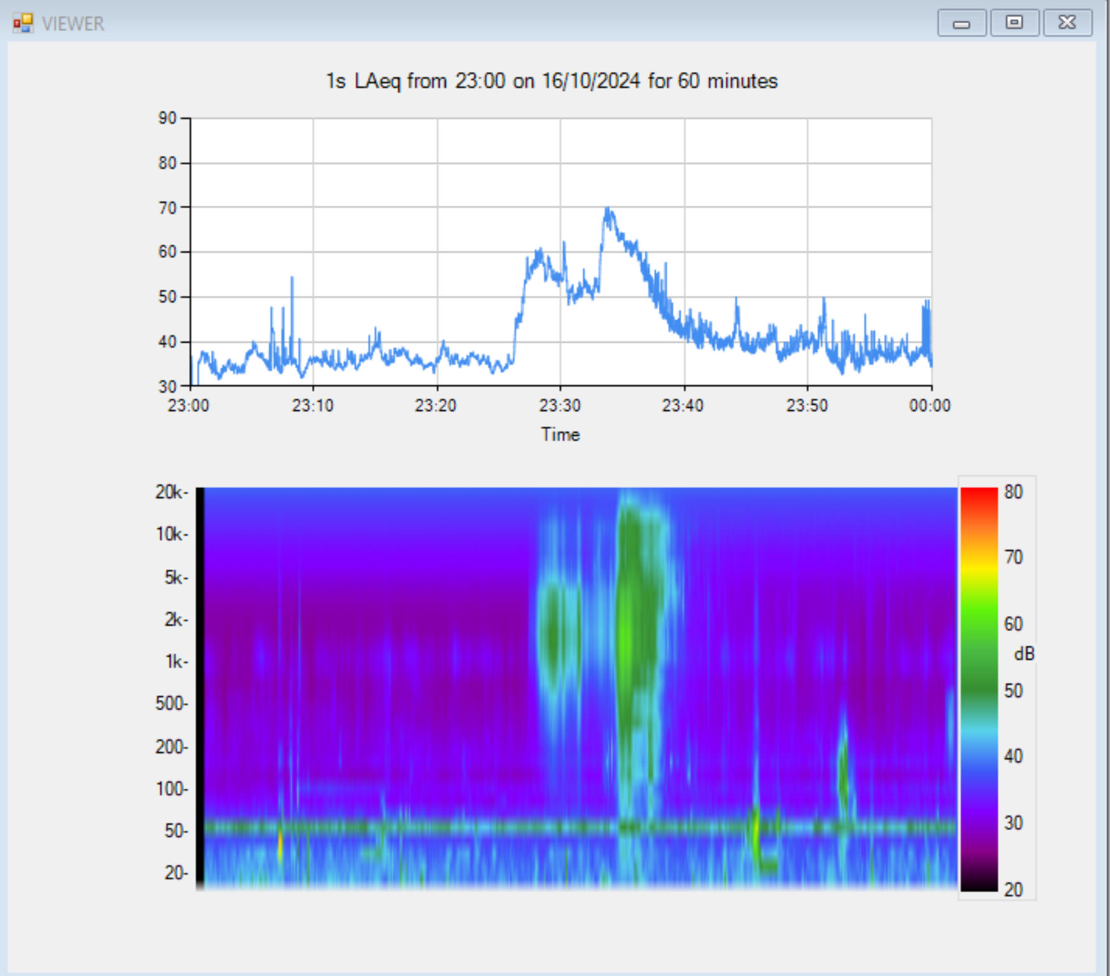Image resolution: width=1110 pixels, height=976 pixels.
Task: Click the 'dB' label beside color scale
Action: pos(1024,654)
